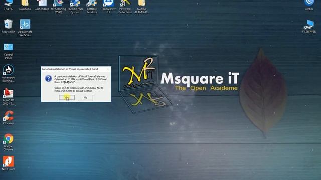Click the Previous installation dialog title bar

point(76,69)
